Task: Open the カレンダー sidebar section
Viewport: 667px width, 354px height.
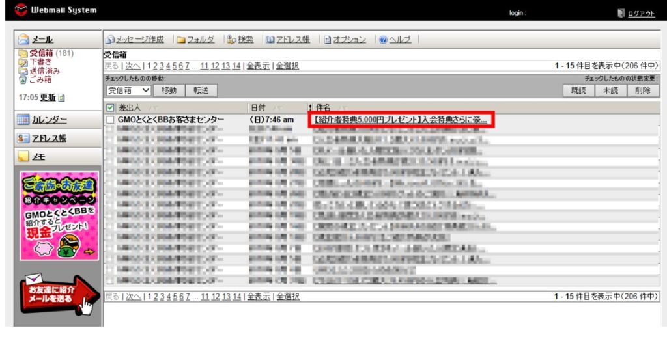Action: (x=50, y=120)
